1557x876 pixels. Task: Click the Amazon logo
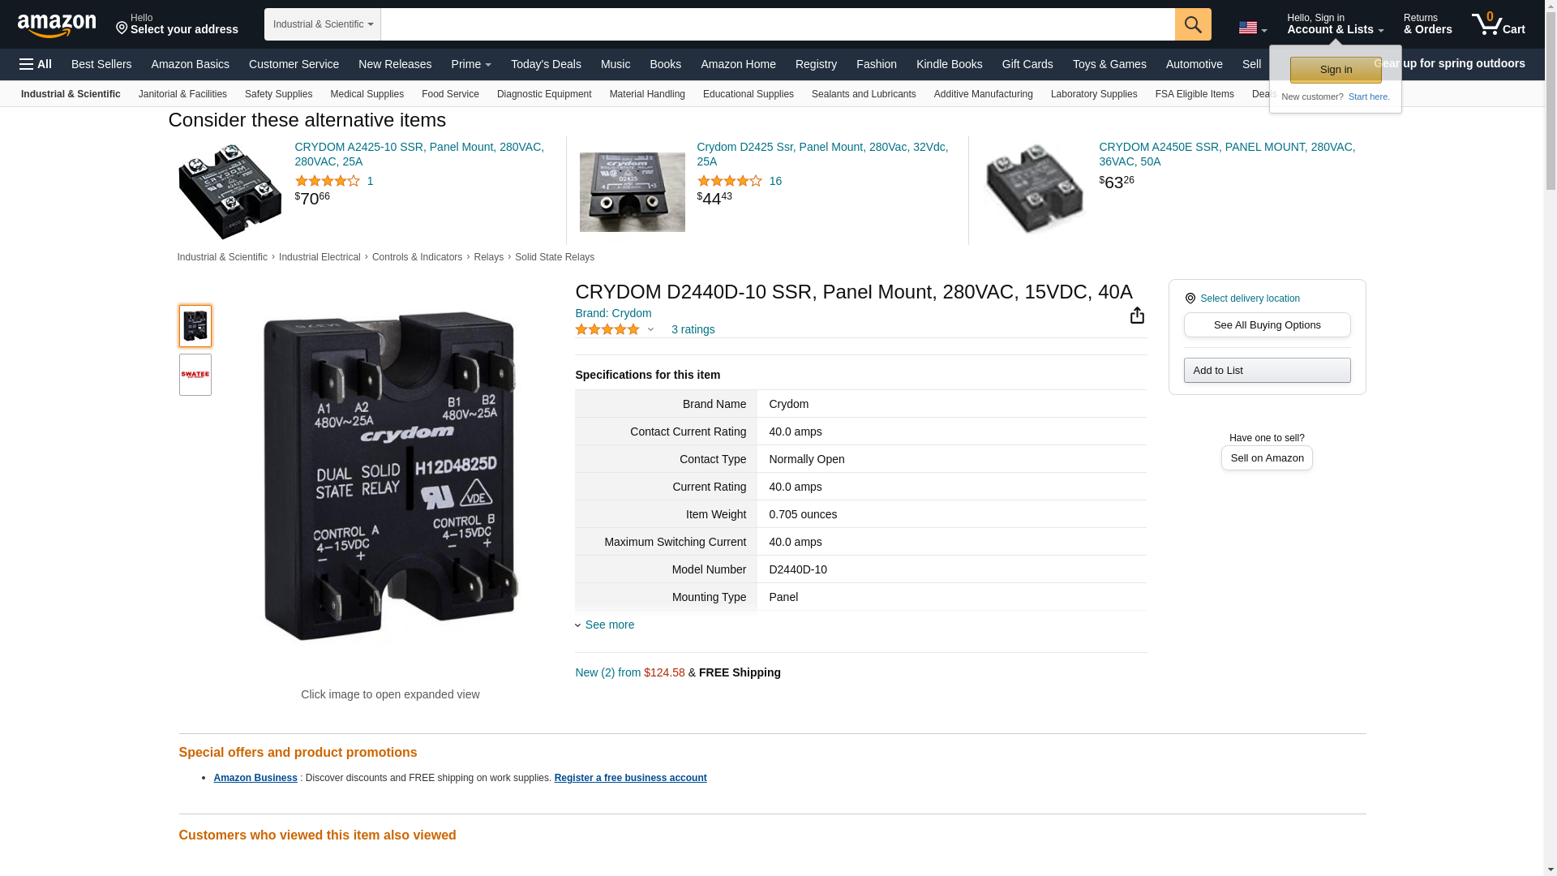coord(57,26)
